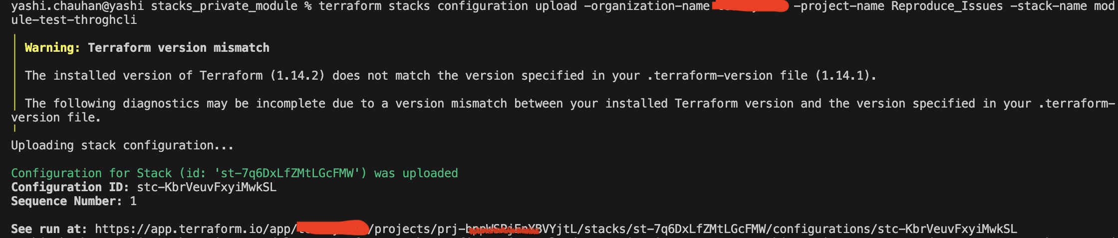Click the installed version (1.14.2) text
Viewport: 1118px width, 238px height.
click(297, 76)
